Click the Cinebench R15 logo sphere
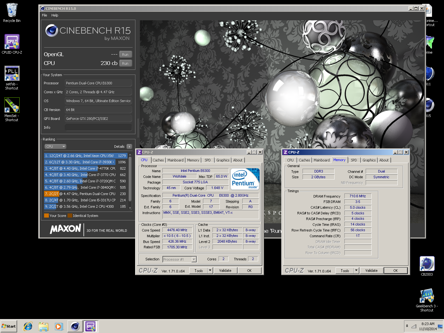Image resolution: width=444 pixels, height=333 pixels. [51, 31]
